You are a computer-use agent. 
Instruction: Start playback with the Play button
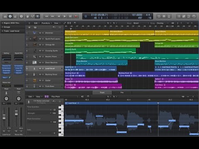65,16
